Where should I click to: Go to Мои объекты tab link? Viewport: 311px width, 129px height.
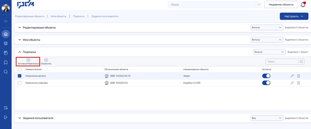[59, 16]
